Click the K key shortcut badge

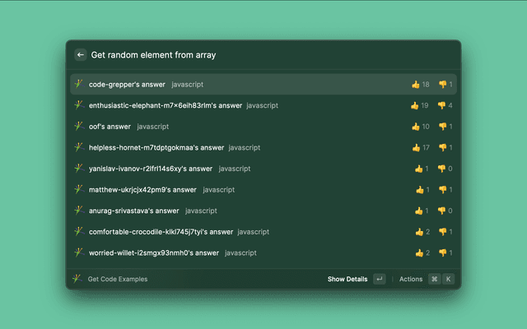pos(449,279)
